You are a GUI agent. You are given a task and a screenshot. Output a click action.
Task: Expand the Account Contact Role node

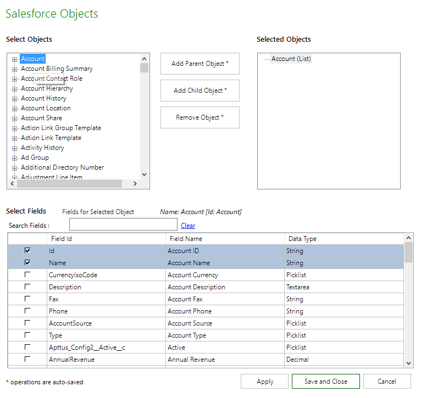(14, 79)
